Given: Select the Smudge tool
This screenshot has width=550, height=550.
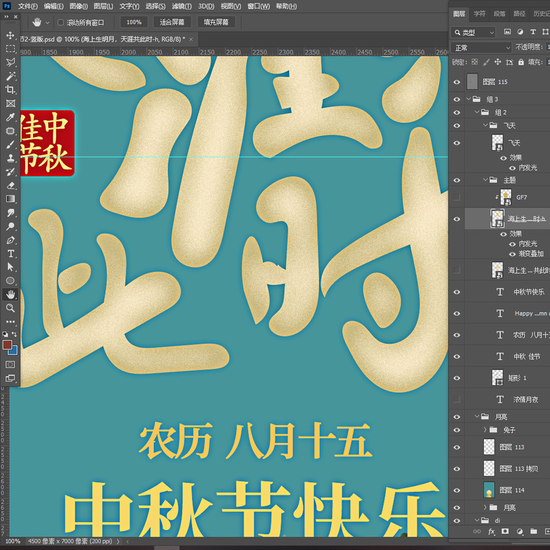Looking at the screenshot, I should 10,213.
